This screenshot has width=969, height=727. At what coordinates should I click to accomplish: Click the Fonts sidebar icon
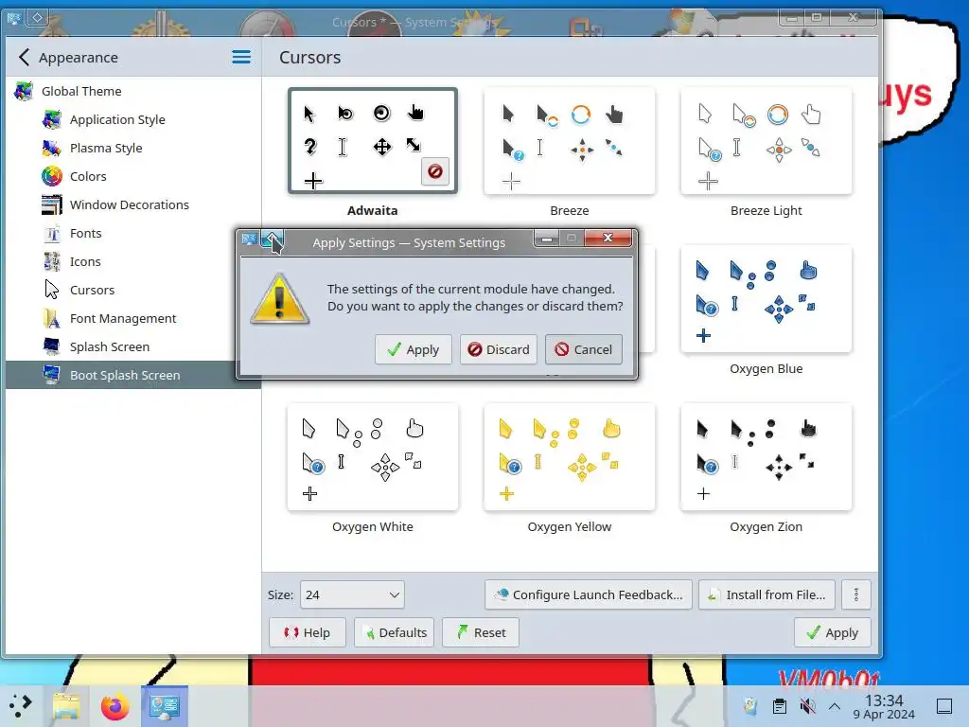52,233
